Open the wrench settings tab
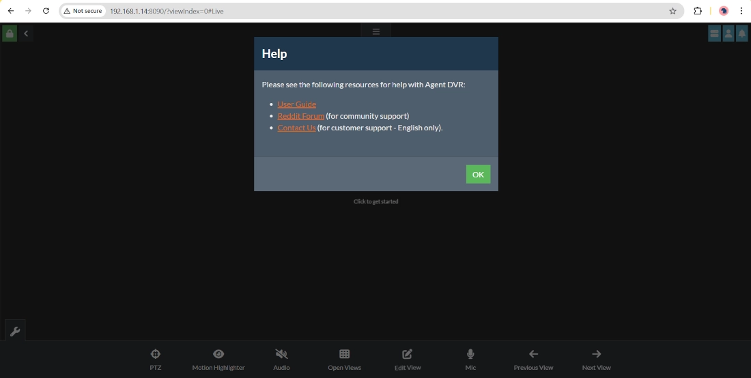 click(x=15, y=331)
